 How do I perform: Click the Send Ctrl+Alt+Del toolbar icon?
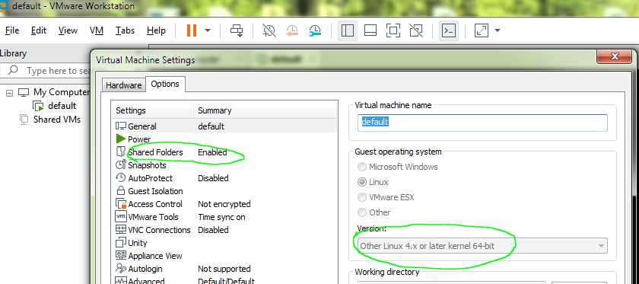tap(237, 30)
